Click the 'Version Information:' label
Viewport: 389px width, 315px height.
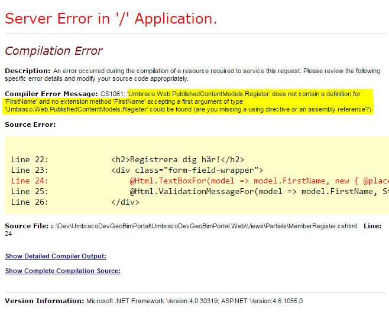(44, 301)
